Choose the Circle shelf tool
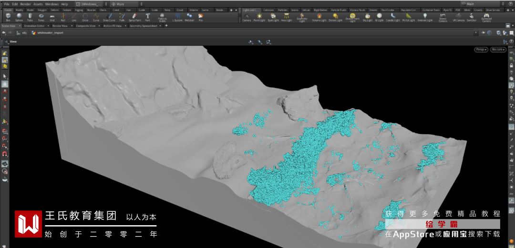 pos(85,17)
